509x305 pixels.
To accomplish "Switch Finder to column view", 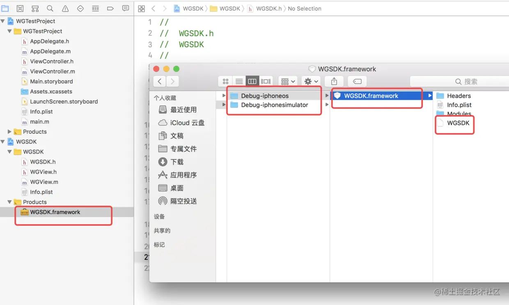I will [252, 81].
